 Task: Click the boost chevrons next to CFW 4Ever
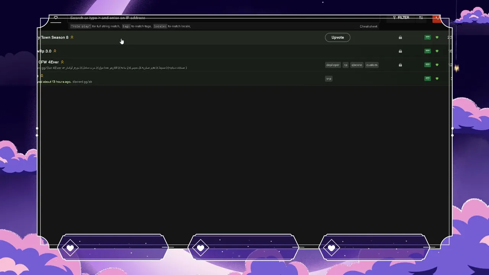point(62,62)
